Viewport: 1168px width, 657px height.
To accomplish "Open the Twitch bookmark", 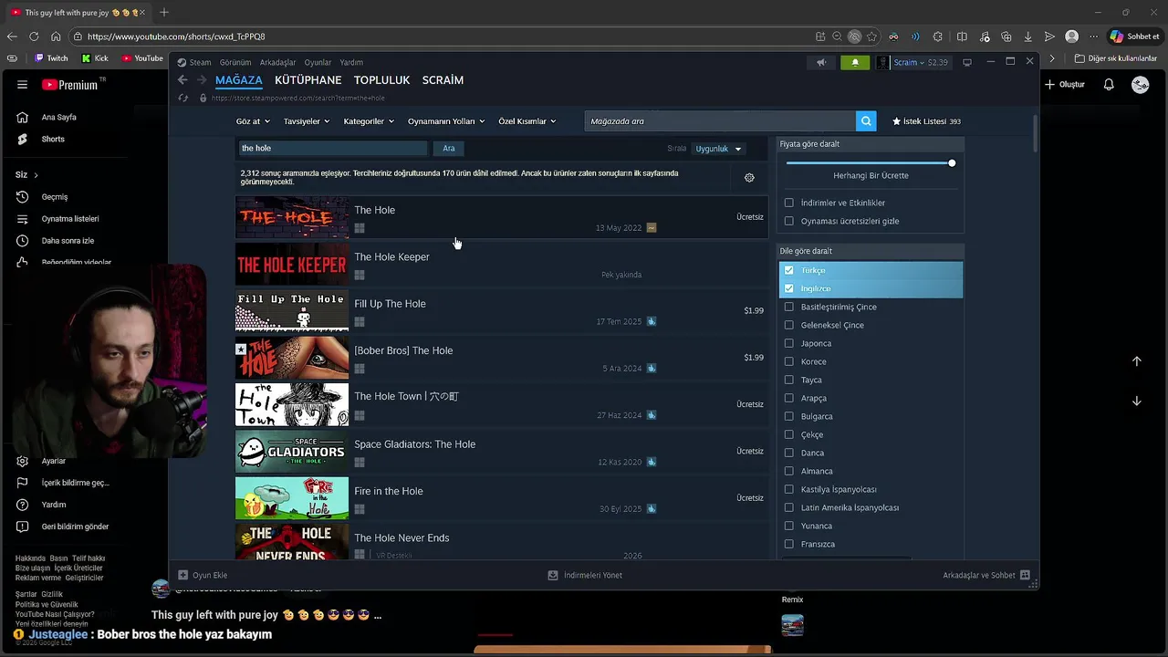I will 51,58.
